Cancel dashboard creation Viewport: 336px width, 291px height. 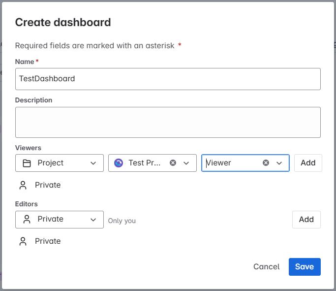click(x=266, y=267)
